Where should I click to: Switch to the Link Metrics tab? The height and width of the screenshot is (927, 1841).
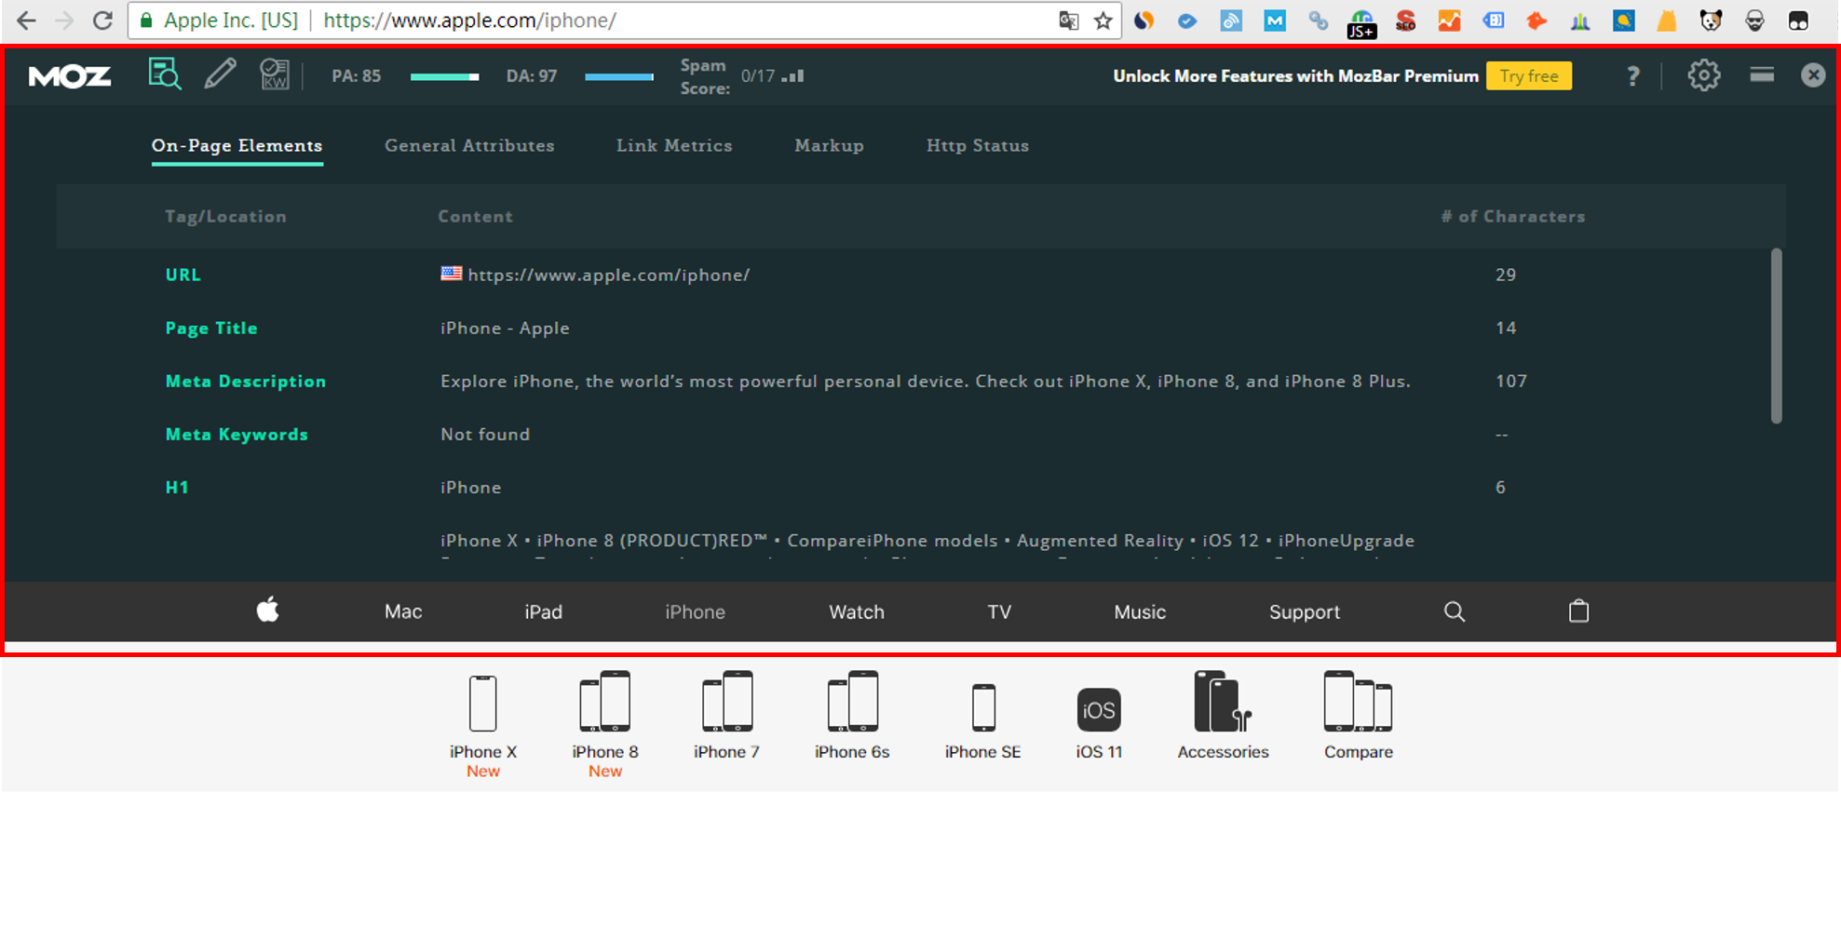click(x=674, y=145)
